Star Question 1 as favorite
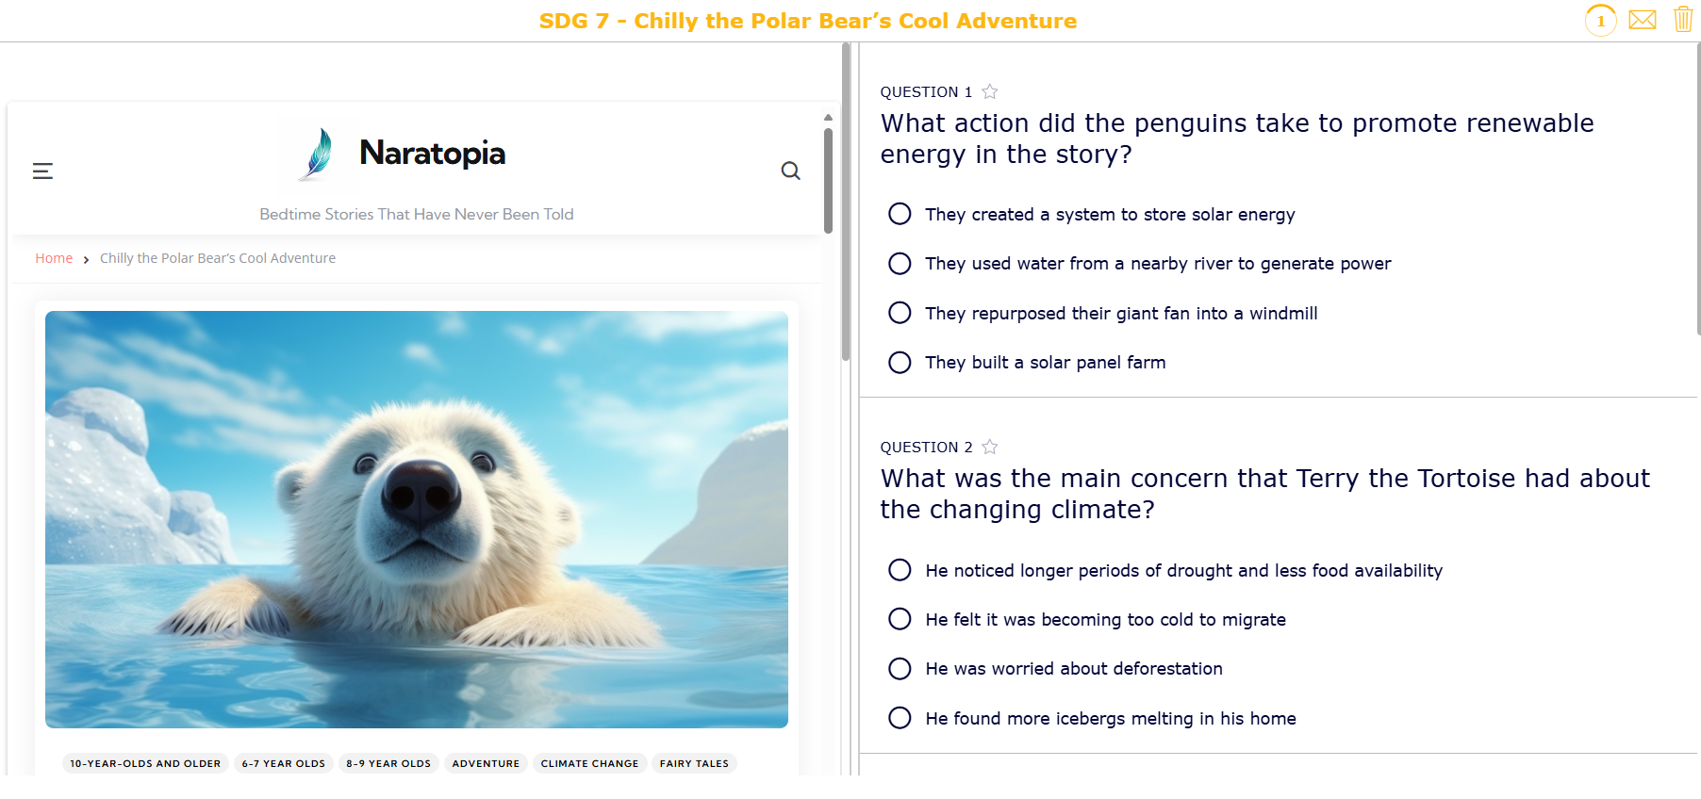Screen dimensions: 1701x799 pyautogui.click(x=990, y=91)
